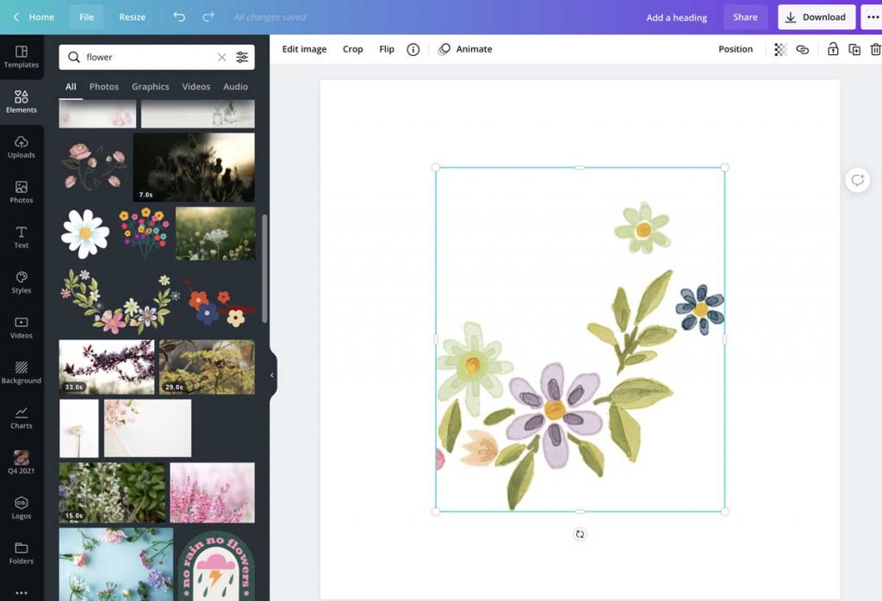
Task: Duplicate the selected element
Action: [854, 49]
